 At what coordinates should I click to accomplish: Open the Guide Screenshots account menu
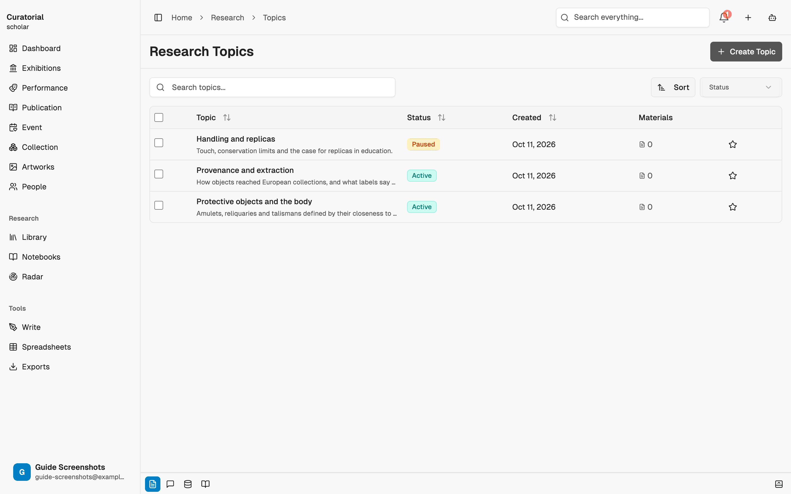[70, 472]
